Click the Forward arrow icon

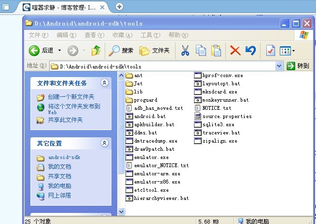73,50
